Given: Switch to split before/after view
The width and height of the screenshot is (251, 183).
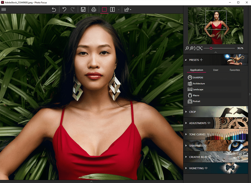Looking at the screenshot, I should (x=112, y=10).
